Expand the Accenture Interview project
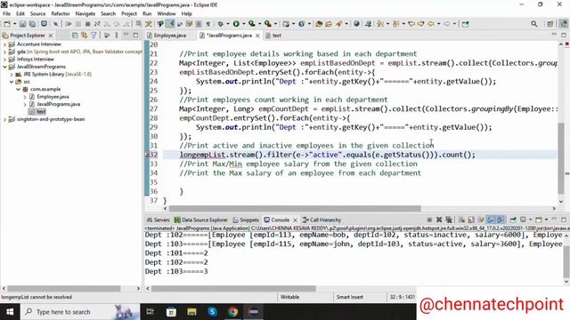The width and height of the screenshot is (570, 320). tap(4, 44)
